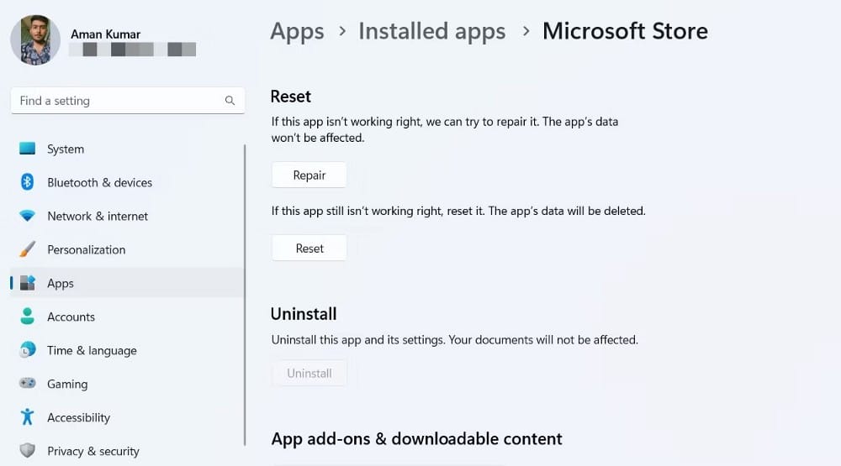Click the search magnifier icon
This screenshot has height=466, width=841.
tap(230, 100)
